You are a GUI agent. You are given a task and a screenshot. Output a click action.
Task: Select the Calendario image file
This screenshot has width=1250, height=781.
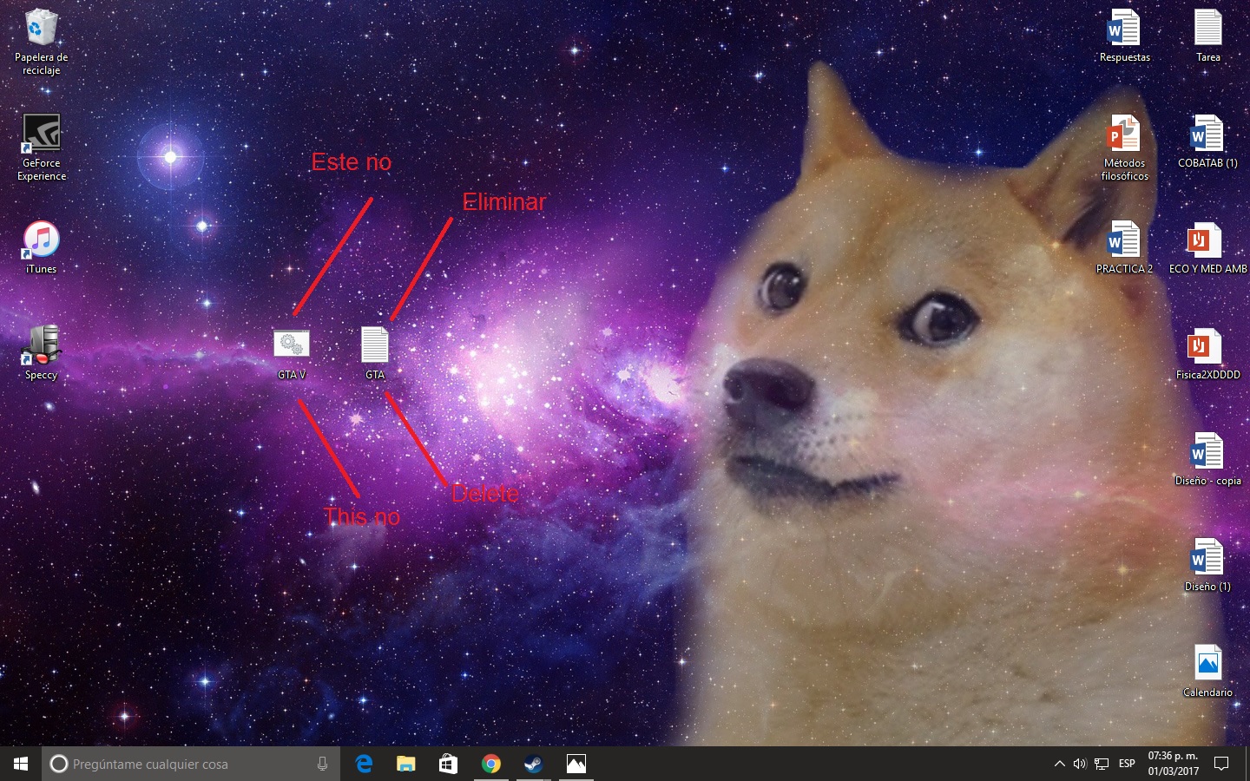tap(1207, 672)
